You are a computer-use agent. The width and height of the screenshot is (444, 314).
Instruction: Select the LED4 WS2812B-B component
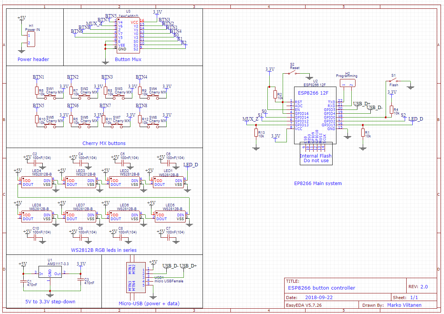[36, 182]
